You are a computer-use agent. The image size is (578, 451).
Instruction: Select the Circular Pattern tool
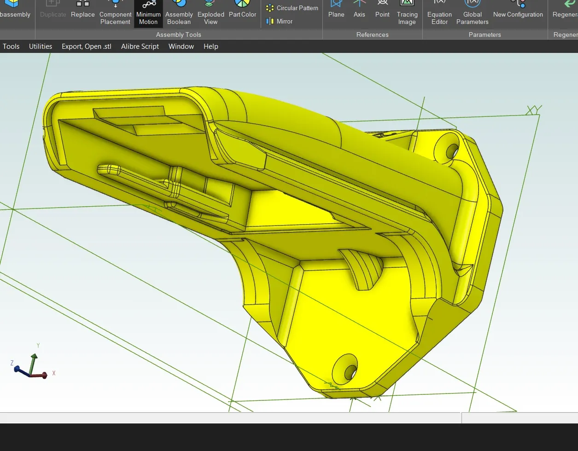tap(292, 8)
